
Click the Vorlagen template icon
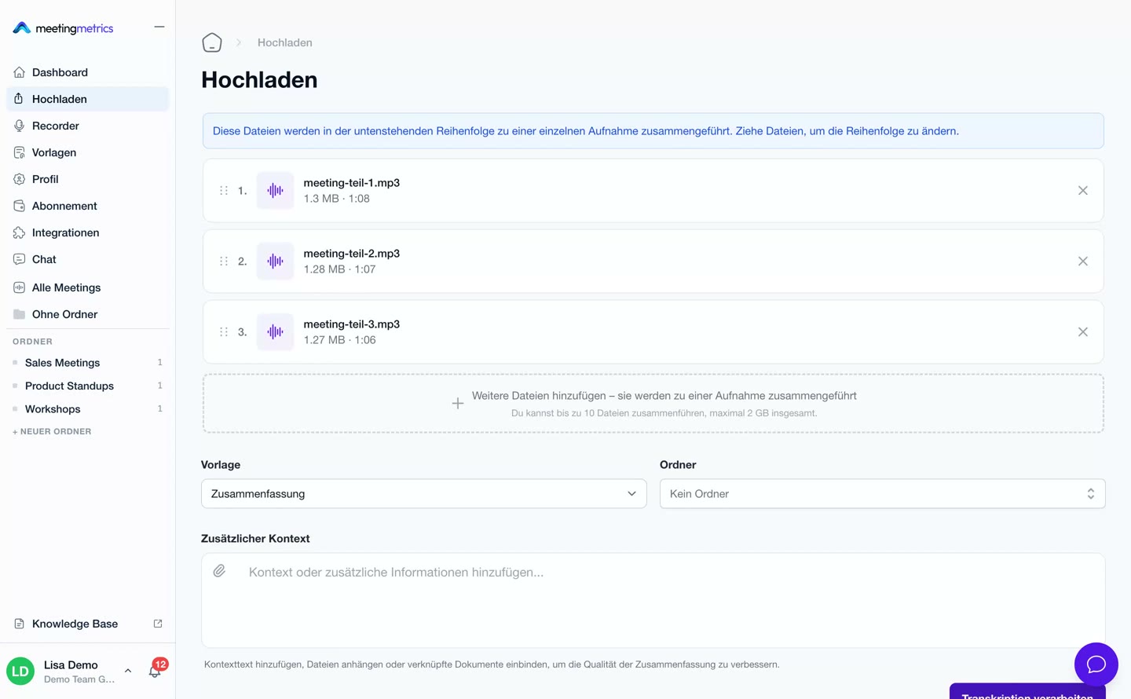tap(20, 152)
